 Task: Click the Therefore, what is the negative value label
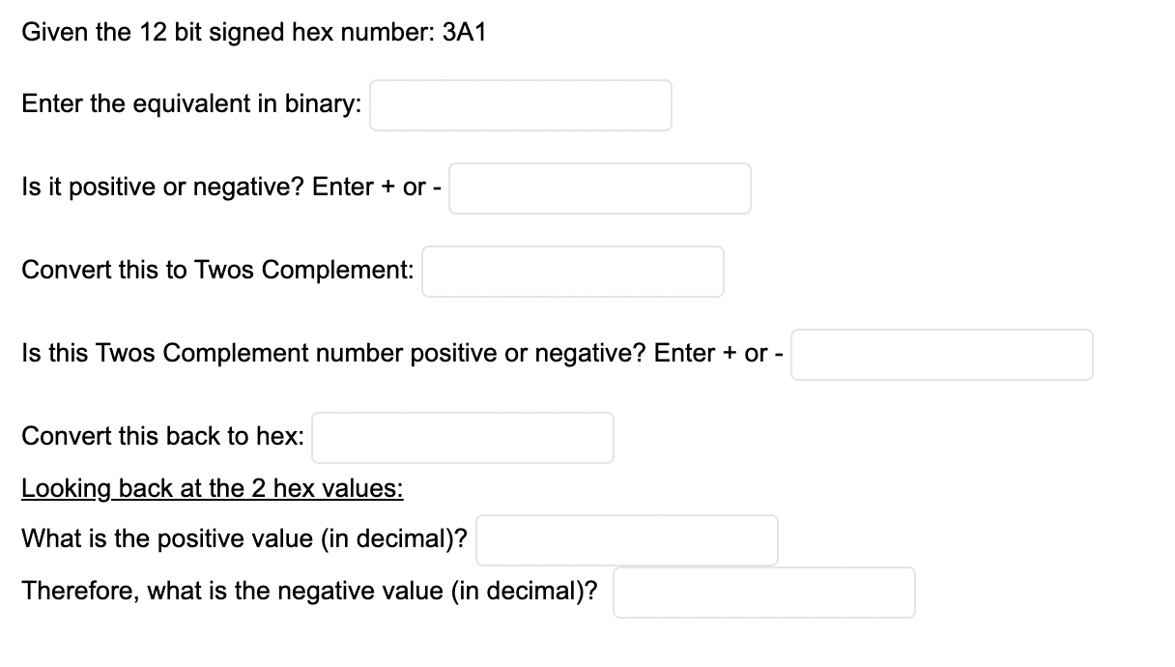pyautogui.click(x=309, y=592)
